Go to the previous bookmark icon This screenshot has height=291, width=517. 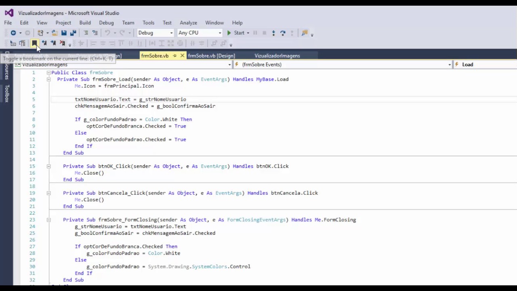44,43
